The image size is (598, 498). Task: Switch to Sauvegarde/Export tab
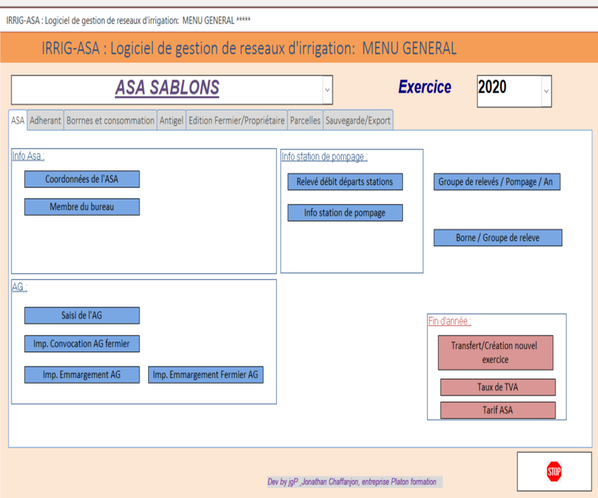357,121
